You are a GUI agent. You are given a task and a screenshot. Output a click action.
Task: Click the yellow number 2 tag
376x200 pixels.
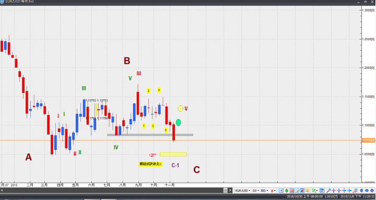point(148,91)
